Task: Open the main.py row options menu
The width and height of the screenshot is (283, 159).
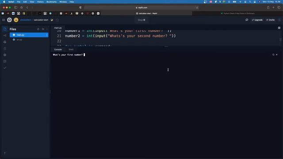Action: pos(47,35)
